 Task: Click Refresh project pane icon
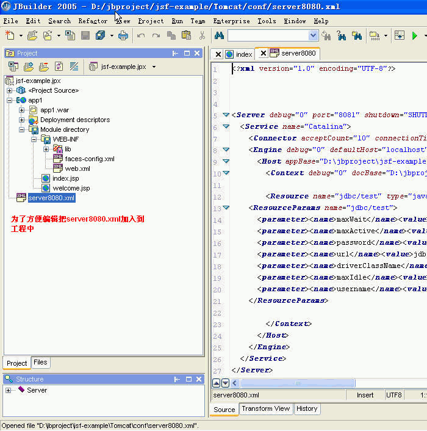pyautogui.click(x=59, y=67)
